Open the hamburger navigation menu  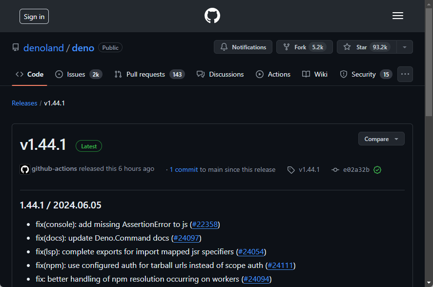point(397,15)
